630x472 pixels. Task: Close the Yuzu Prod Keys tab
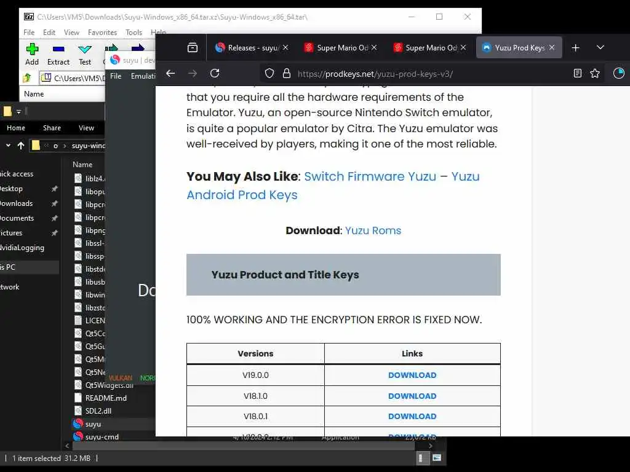tap(552, 47)
